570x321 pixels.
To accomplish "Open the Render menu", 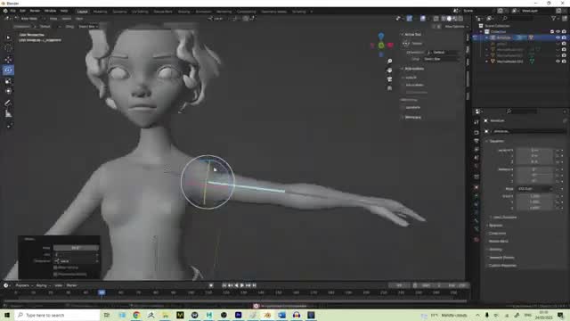I will tap(35, 11).
